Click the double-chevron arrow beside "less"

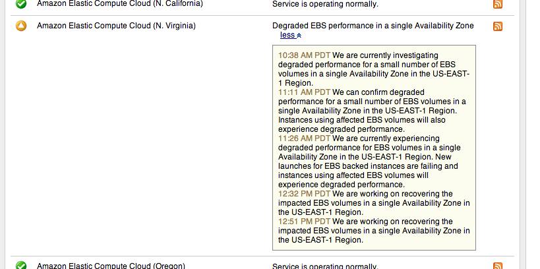(299, 36)
